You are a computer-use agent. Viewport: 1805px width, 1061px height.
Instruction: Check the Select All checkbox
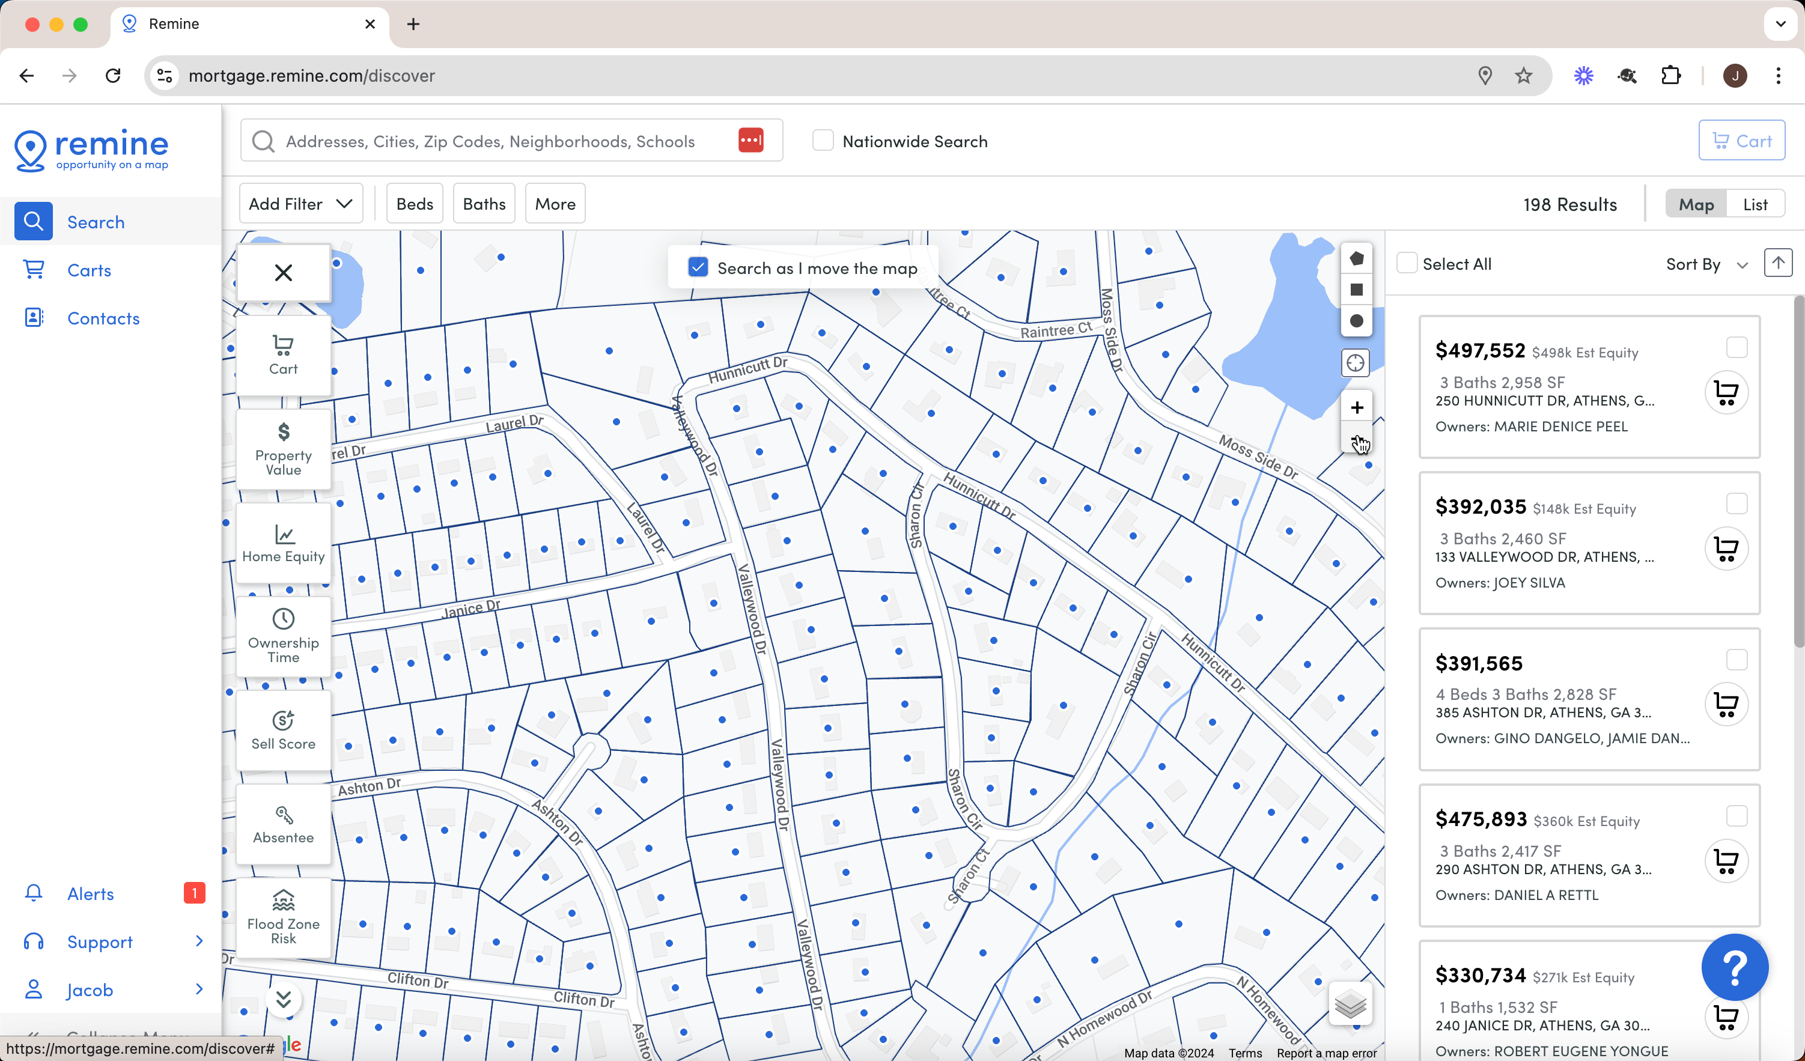(1407, 264)
